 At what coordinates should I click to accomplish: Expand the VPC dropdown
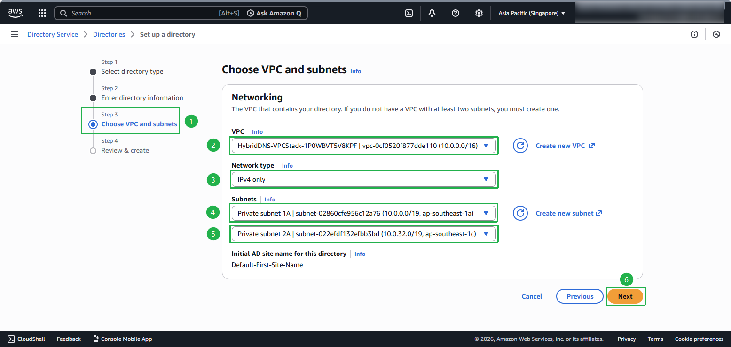(x=363, y=146)
